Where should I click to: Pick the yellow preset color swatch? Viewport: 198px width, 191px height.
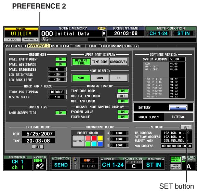tap(100, 138)
